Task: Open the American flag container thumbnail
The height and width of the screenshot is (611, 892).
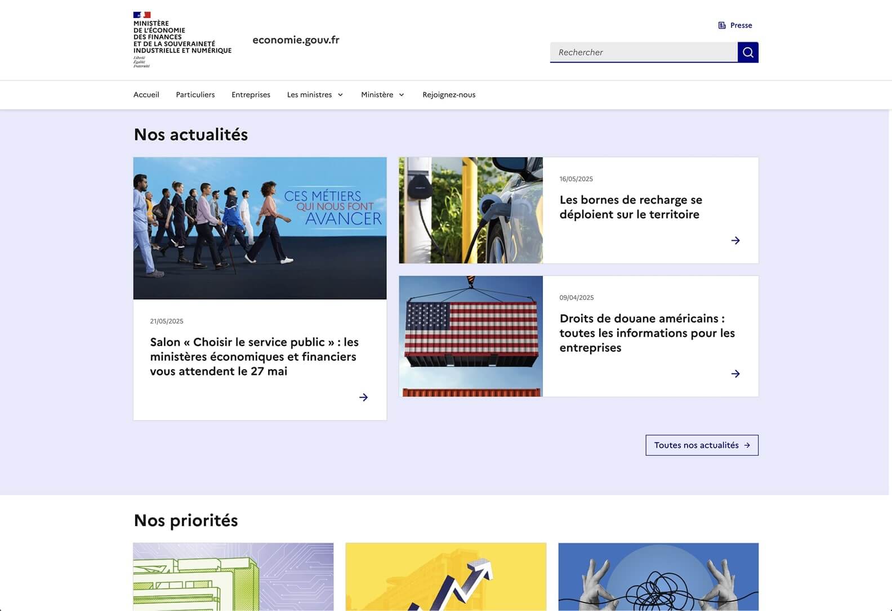Action: (x=471, y=336)
